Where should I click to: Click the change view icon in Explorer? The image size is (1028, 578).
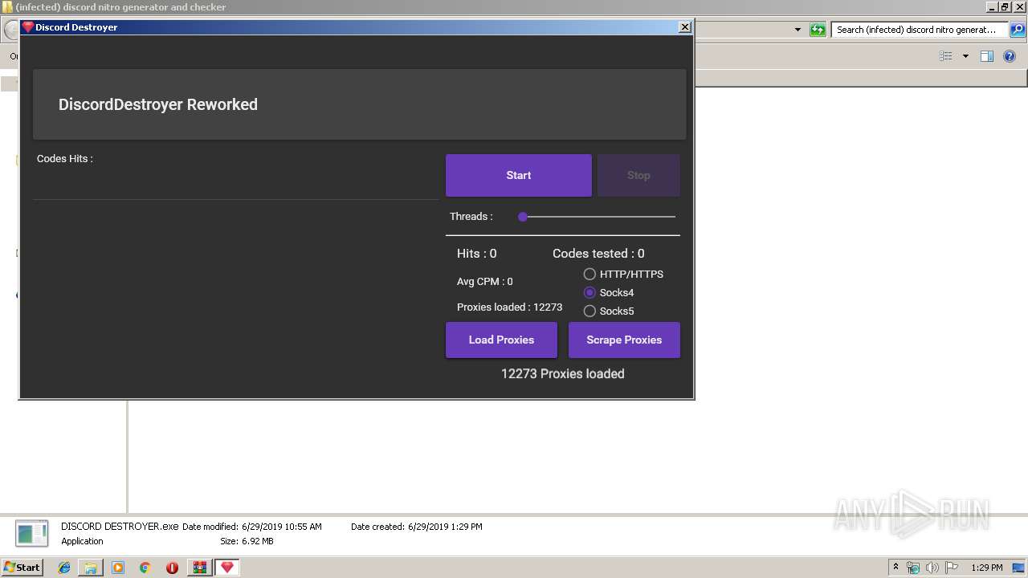point(946,56)
